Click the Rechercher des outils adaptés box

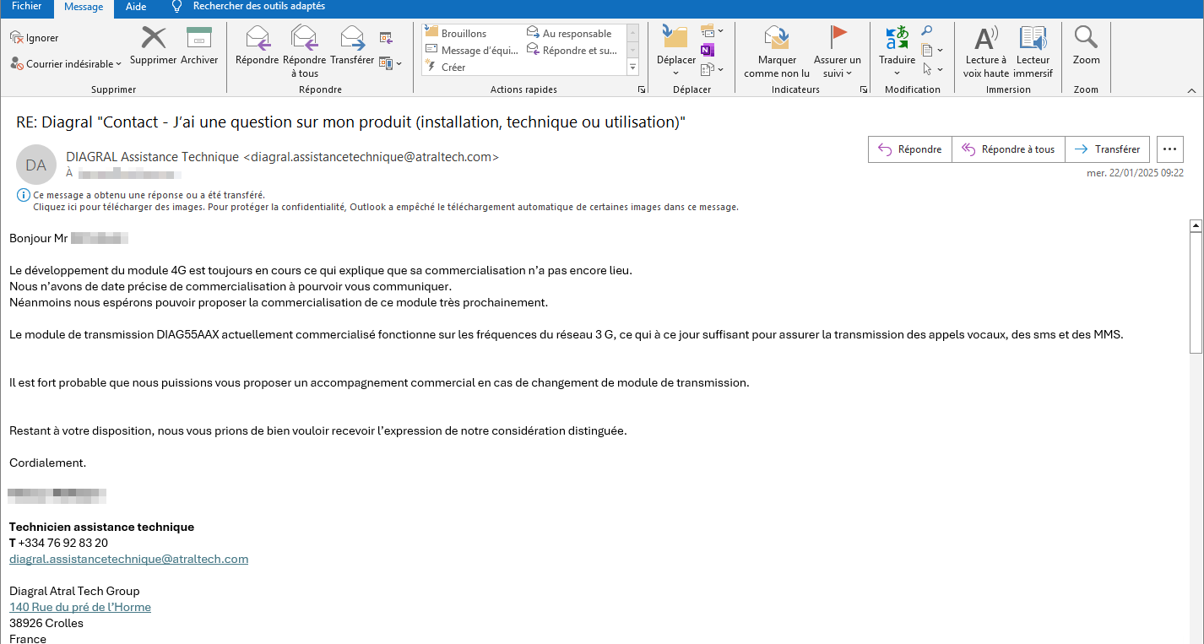click(x=258, y=7)
